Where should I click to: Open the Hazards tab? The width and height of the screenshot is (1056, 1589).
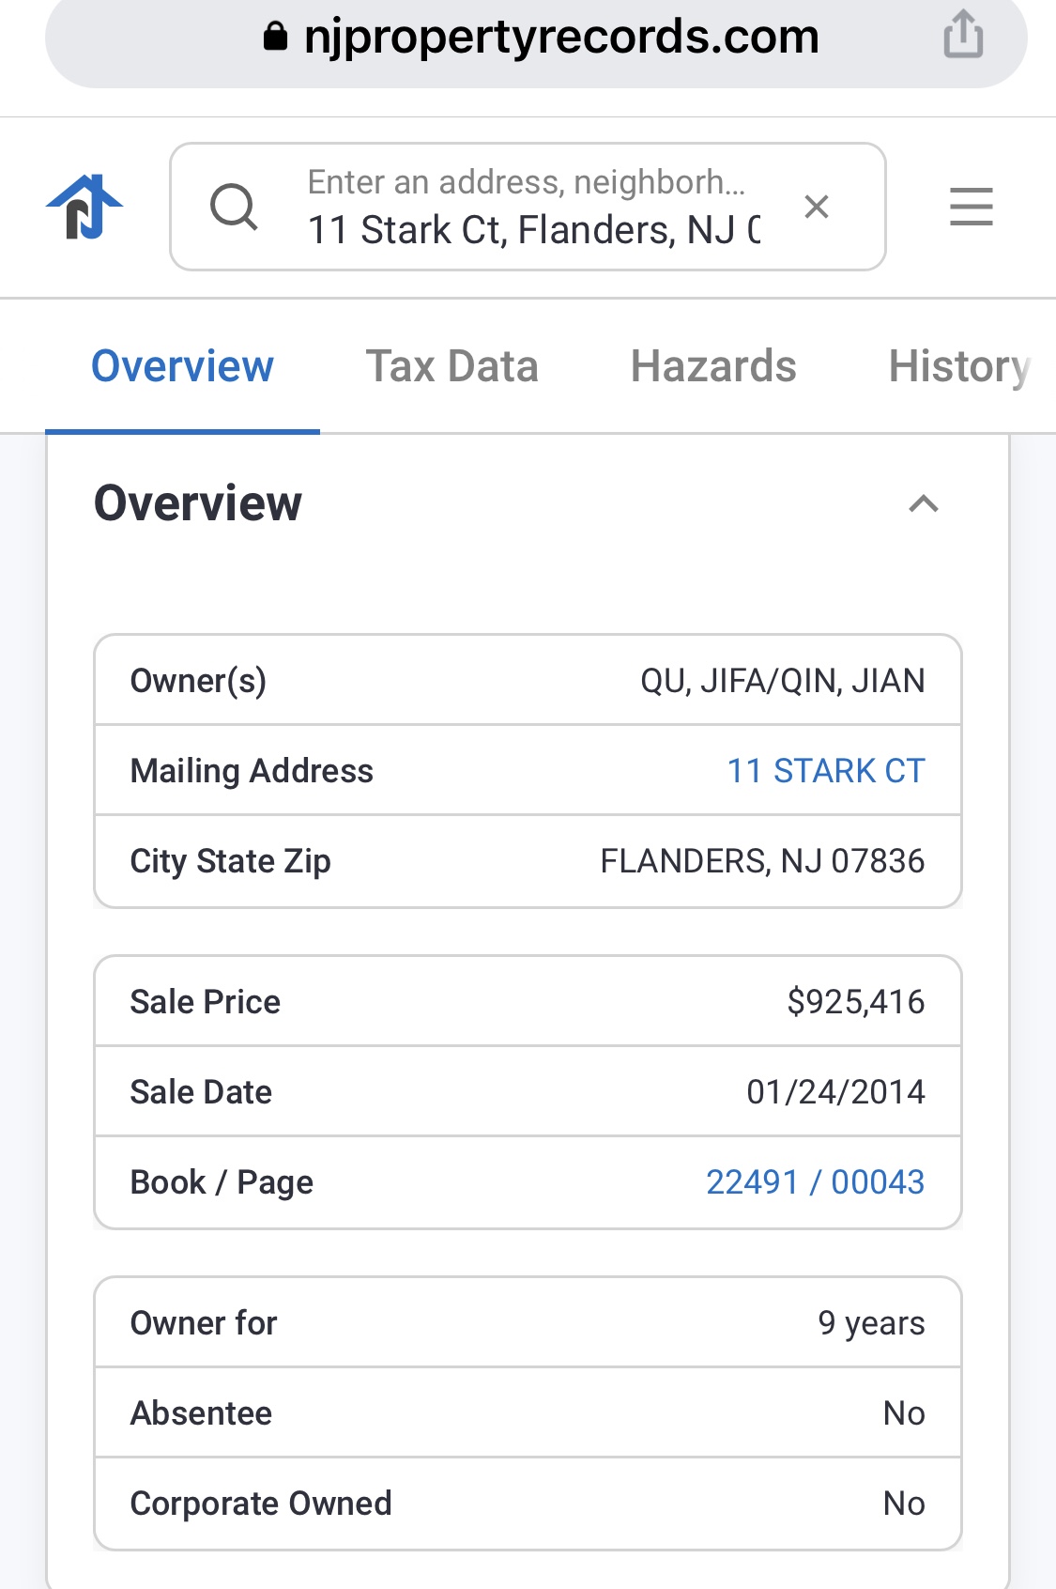click(x=713, y=366)
